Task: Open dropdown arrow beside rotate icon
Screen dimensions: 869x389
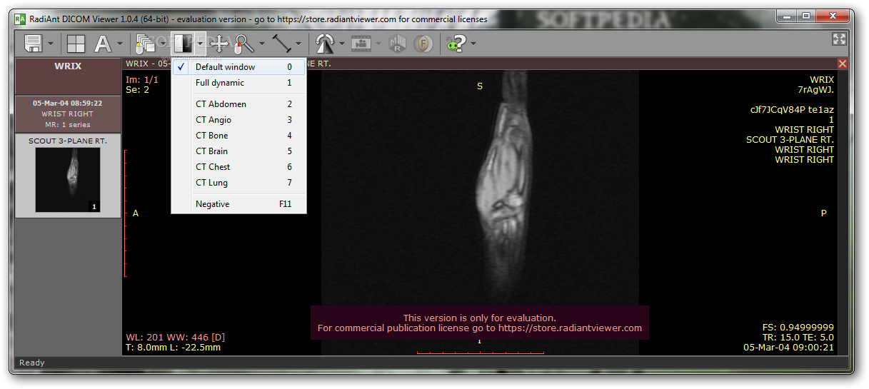Action: click(343, 44)
